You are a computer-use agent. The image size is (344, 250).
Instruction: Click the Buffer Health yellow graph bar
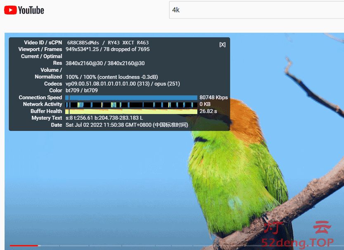point(131,111)
